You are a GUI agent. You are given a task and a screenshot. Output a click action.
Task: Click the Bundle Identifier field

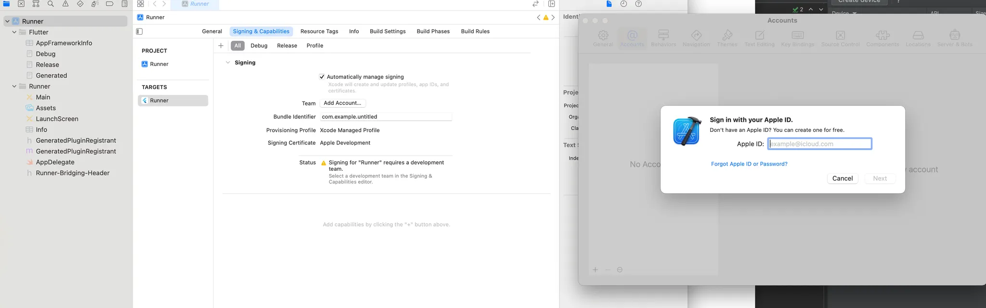[386, 117]
